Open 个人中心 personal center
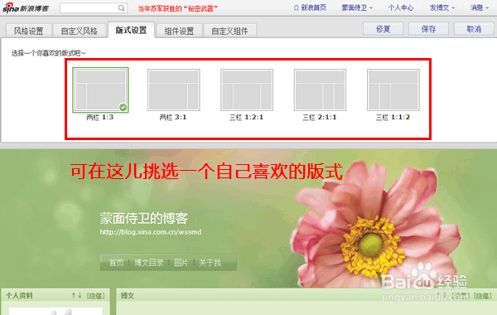This screenshot has height=315, width=497. click(x=401, y=7)
